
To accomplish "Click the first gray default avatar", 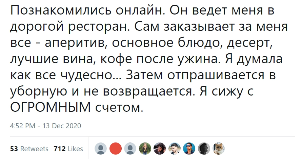I will click(x=101, y=148).
